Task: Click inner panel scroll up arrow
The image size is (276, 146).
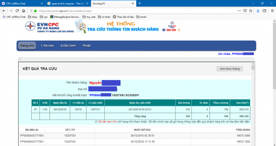Action: pyautogui.click(x=253, y=64)
